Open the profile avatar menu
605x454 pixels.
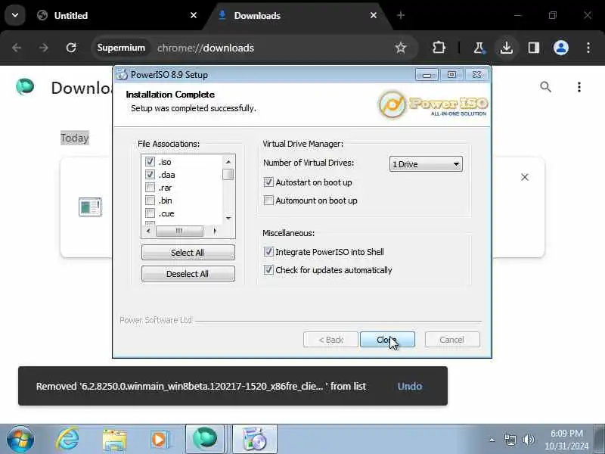pos(561,48)
